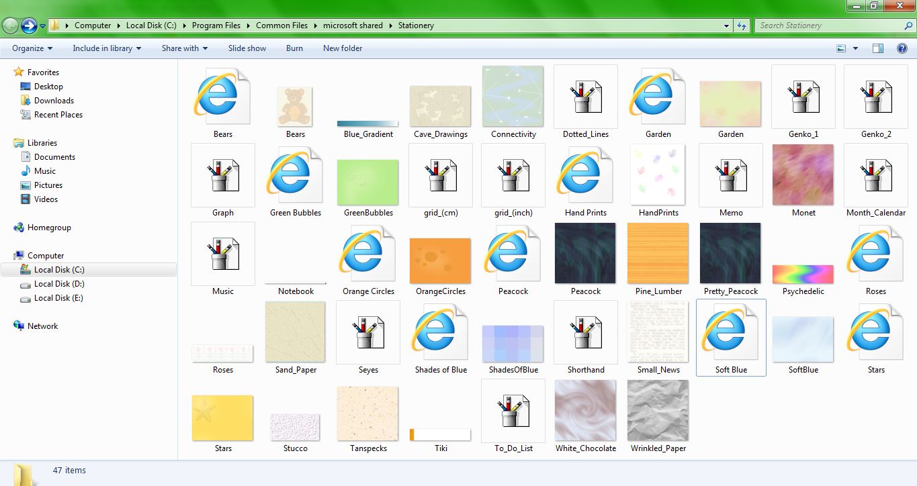The image size is (917, 486).
Task: Select the To_Do_List file
Action: (x=513, y=411)
